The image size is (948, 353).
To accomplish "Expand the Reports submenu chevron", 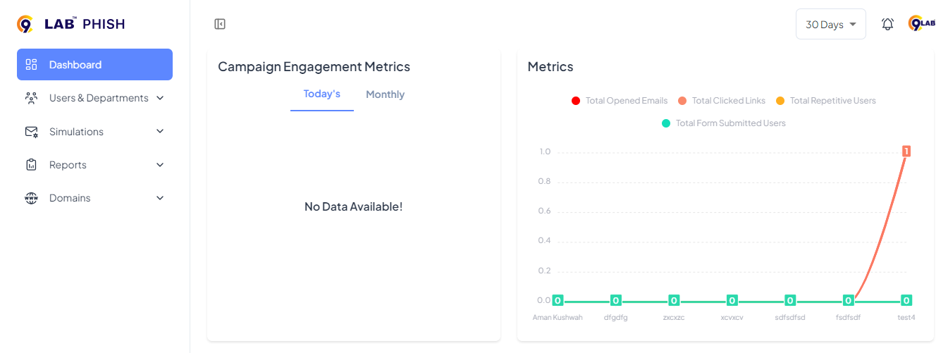I will coord(160,165).
